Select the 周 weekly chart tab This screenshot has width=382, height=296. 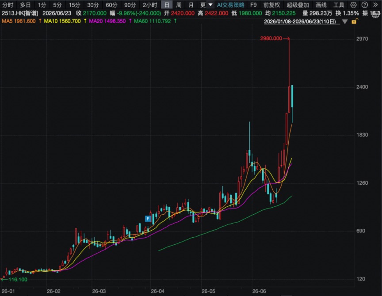tap(179, 5)
